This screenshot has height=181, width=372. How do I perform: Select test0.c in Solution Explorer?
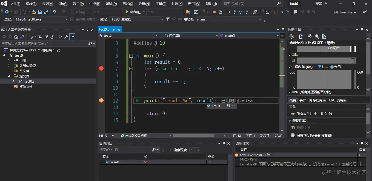click(29, 81)
